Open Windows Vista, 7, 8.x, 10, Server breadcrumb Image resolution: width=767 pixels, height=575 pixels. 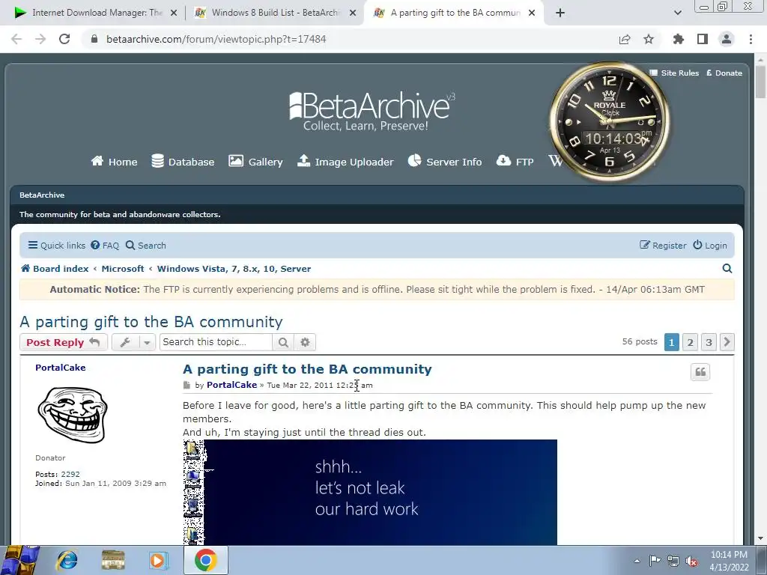click(234, 269)
